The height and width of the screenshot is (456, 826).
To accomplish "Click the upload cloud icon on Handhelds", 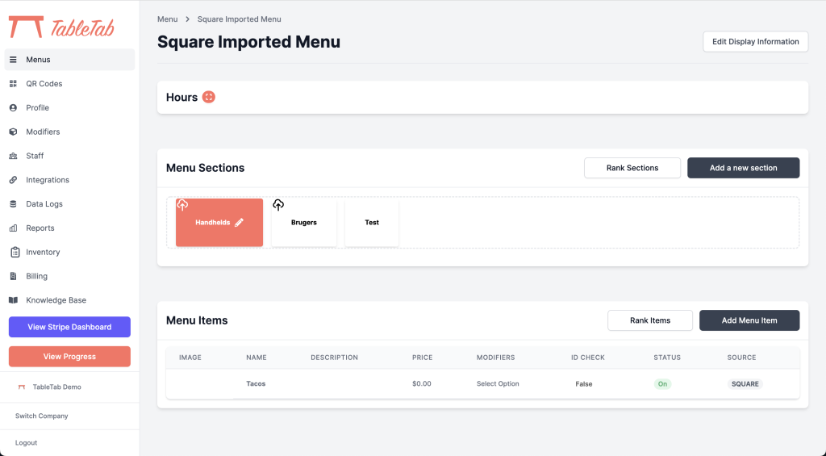I will coord(182,205).
